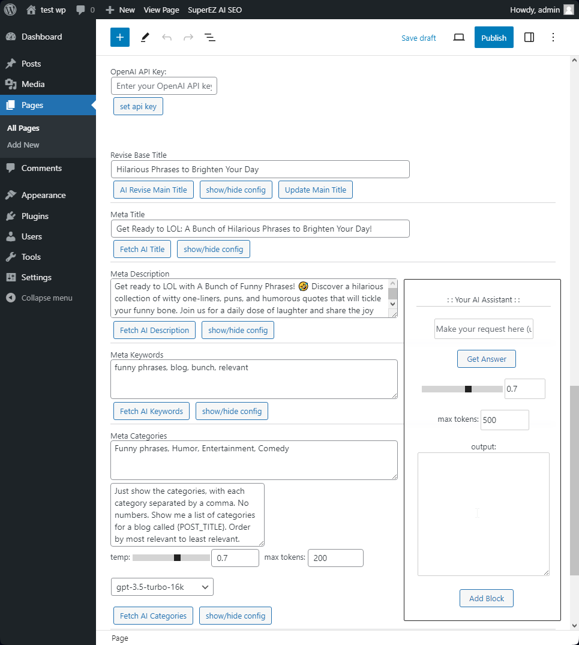This screenshot has width=579, height=645.
Task: Click the AI Assistant request field
Action: [x=484, y=329]
